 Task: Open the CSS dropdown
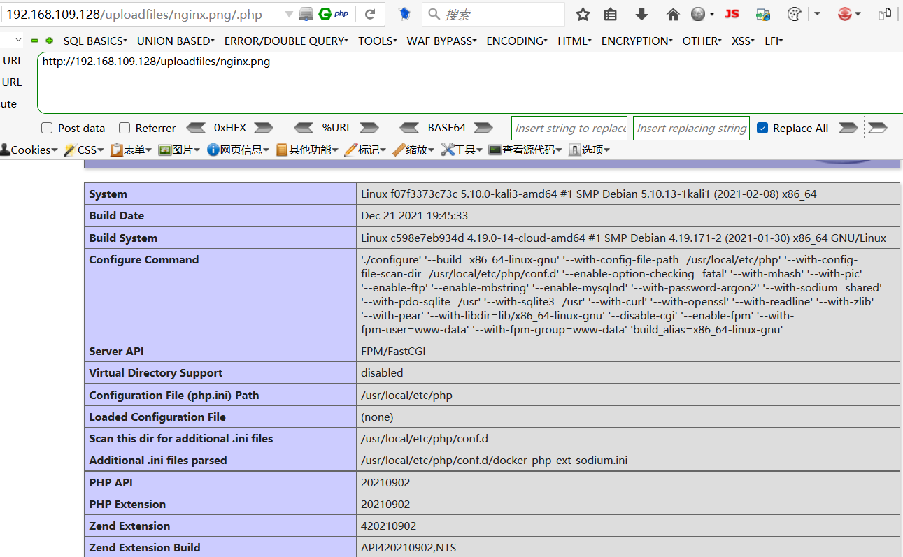[83, 150]
